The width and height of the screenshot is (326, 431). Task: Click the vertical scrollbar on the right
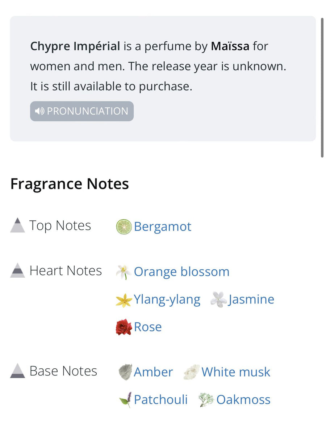tap(322, 87)
